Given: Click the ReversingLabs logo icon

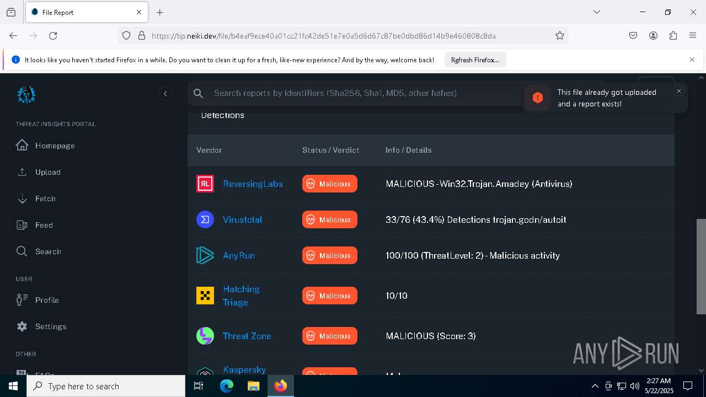Looking at the screenshot, I should click(205, 184).
